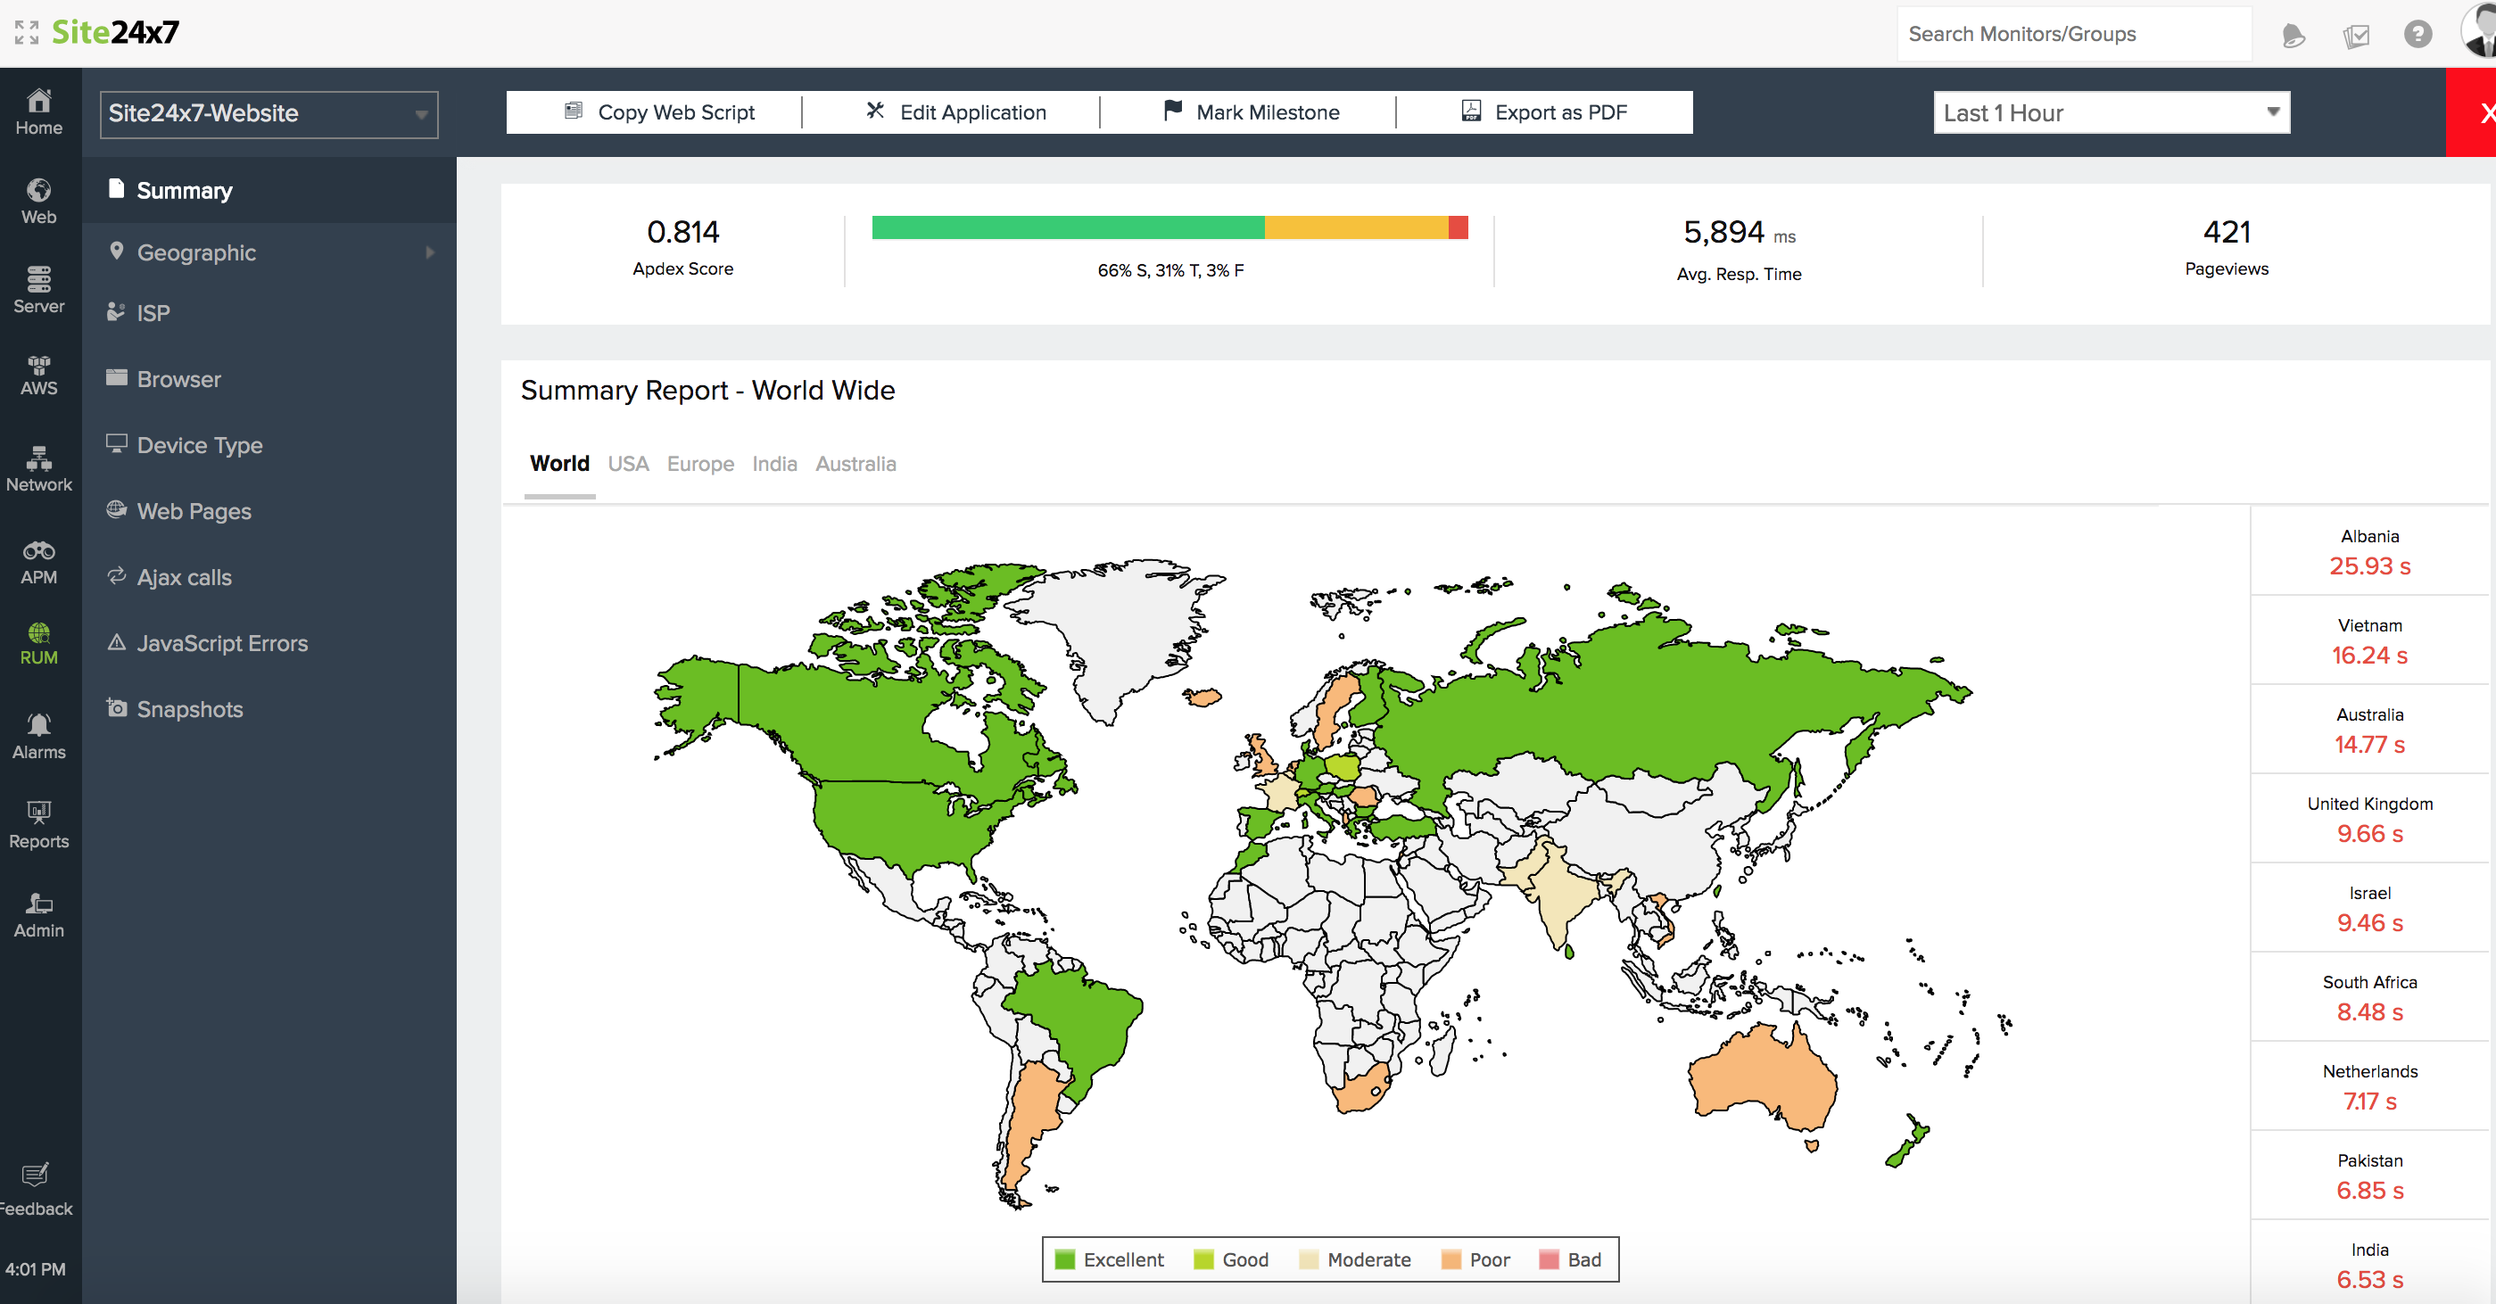Click the Search Monitors/Groups field
The image size is (2496, 1304).
pyautogui.click(x=2073, y=34)
